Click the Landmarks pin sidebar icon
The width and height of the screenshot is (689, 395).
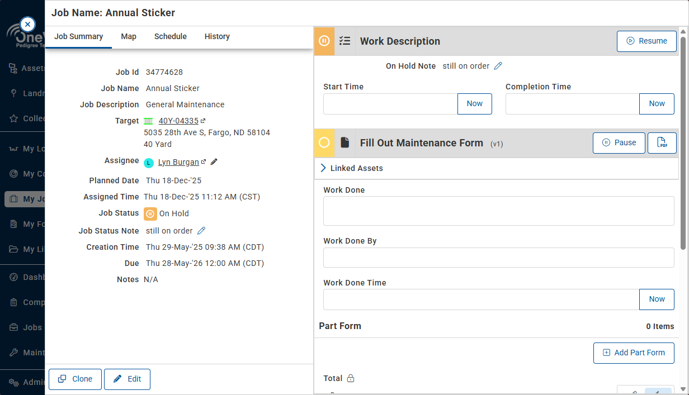click(13, 93)
